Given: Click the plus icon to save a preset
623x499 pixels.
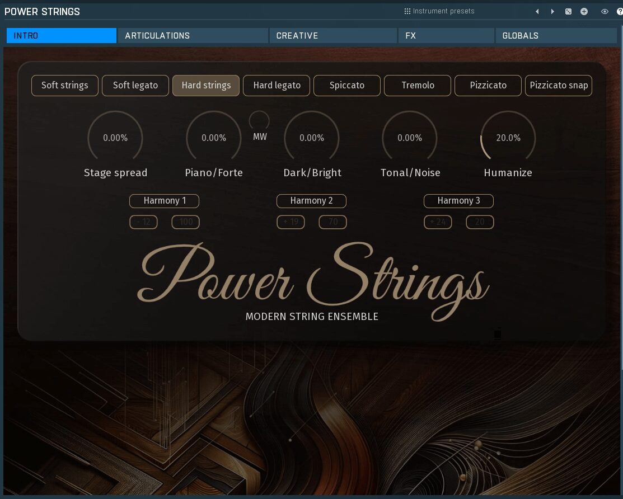Looking at the screenshot, I should [x=584, y=11].
